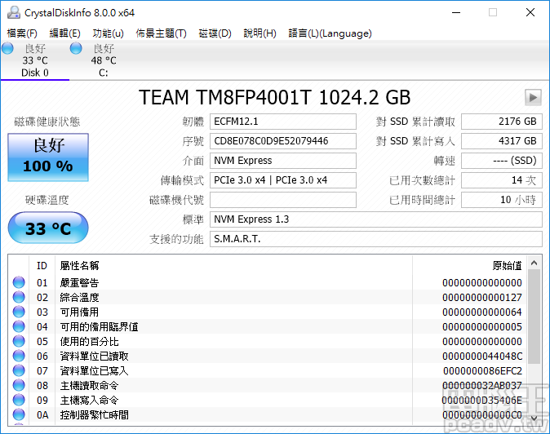This screenshot has width=550, height=434.
Task: Click raw value 000000044048C
Action: coord(482,356)
